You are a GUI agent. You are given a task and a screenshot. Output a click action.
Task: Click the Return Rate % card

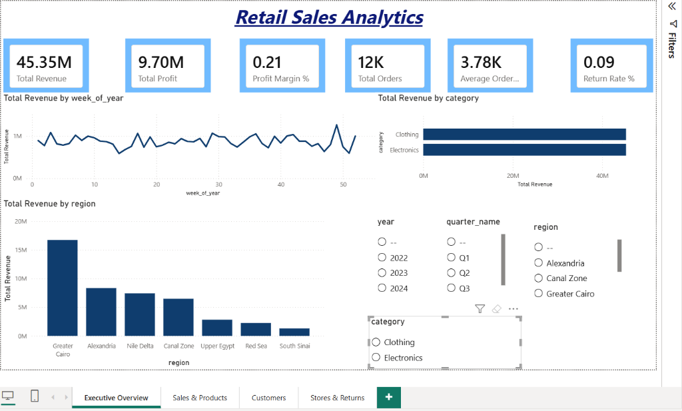611,66
